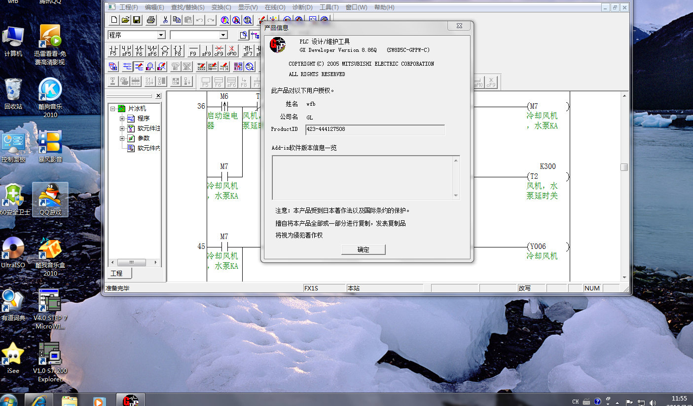This screenshot has width=693, height=406.
Task: Click the 确定 button in the dialog
Action: (x=363, y=249)
